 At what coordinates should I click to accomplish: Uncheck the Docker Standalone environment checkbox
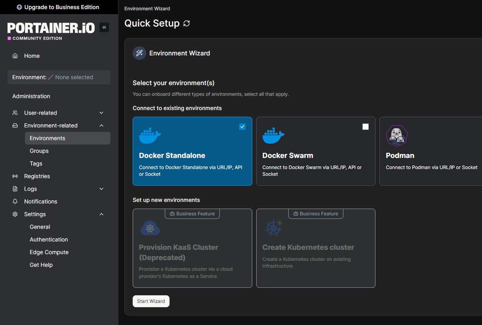pyautogui.click(x=242, y=126)
